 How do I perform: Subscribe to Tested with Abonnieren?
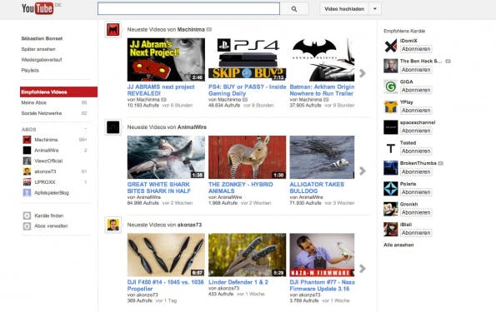[416, 151]
